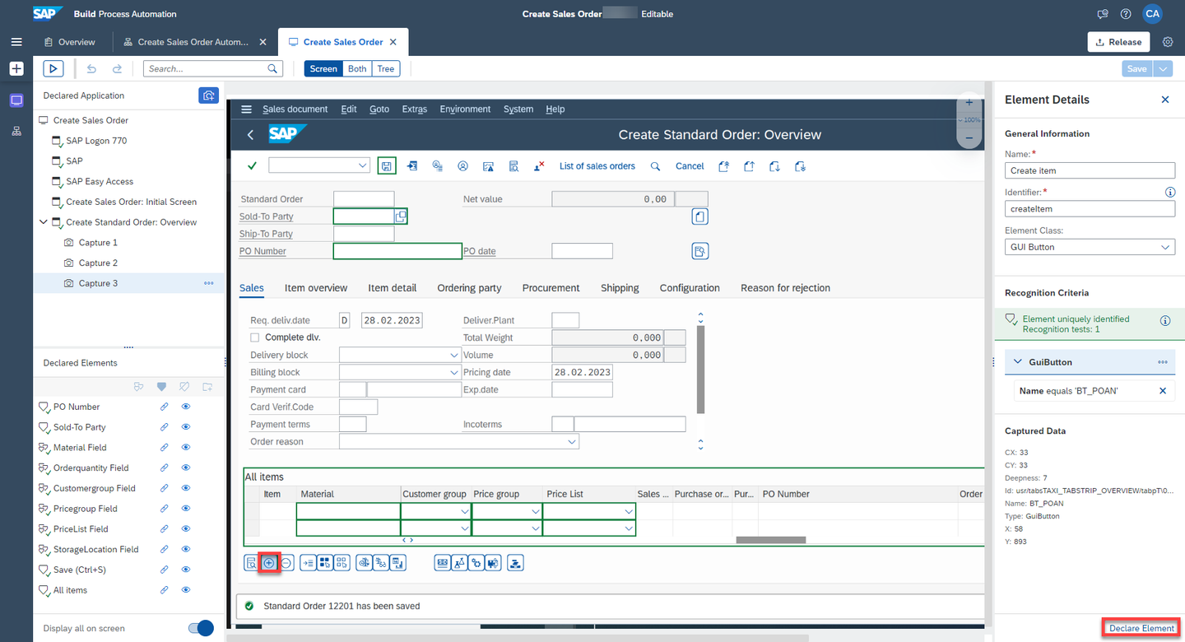Click the search magnifier in the SAP toolbar
Viewport: 1185px width, 642px height.
[x=656, y=166]
